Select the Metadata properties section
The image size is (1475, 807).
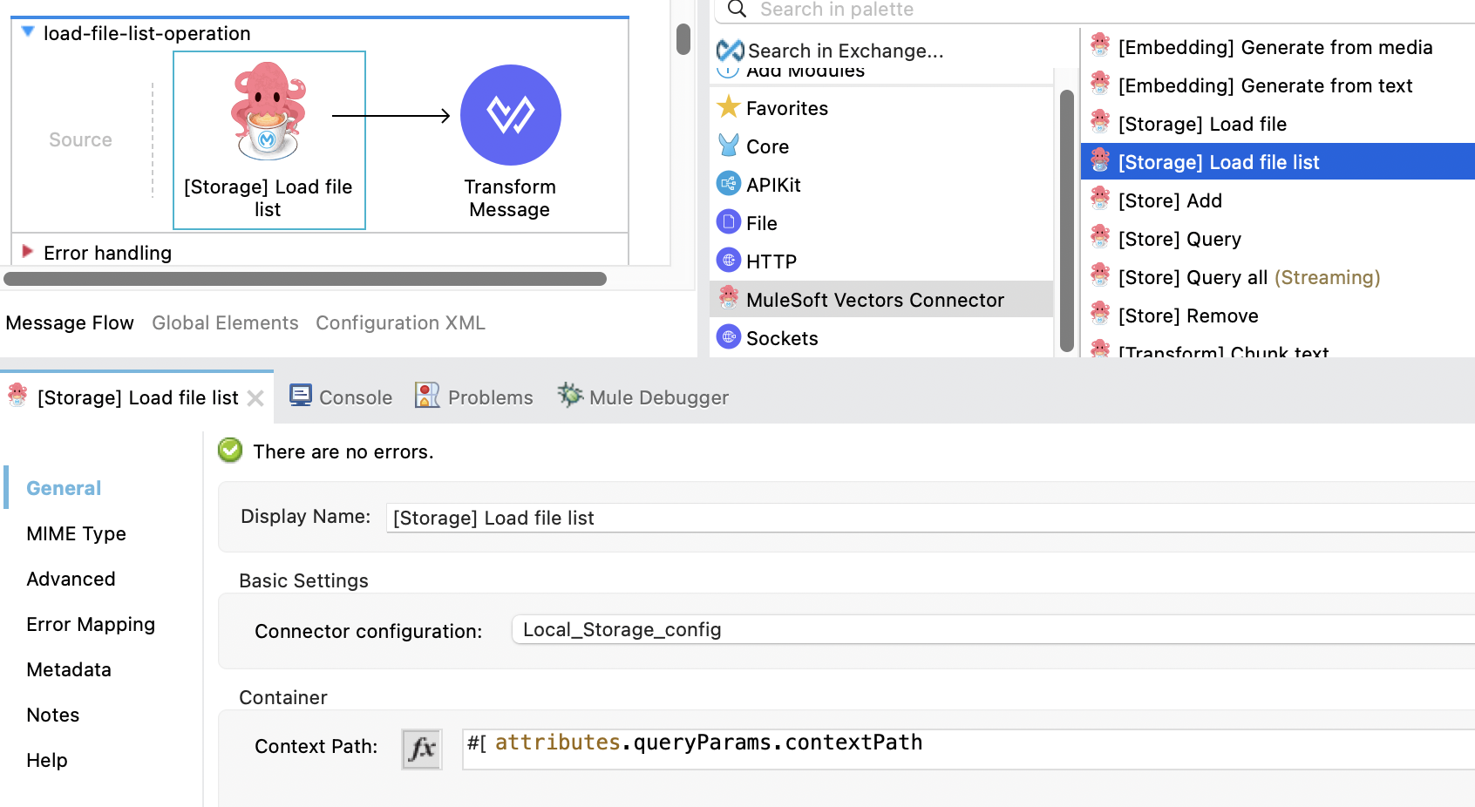pos(69,669)
